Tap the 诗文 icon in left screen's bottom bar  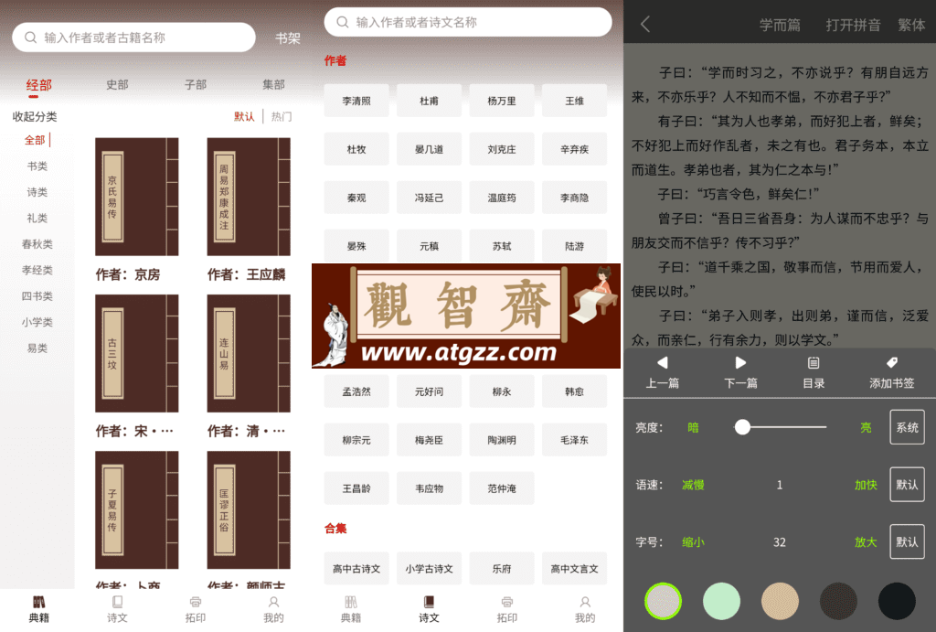click(x=117, y=602)
